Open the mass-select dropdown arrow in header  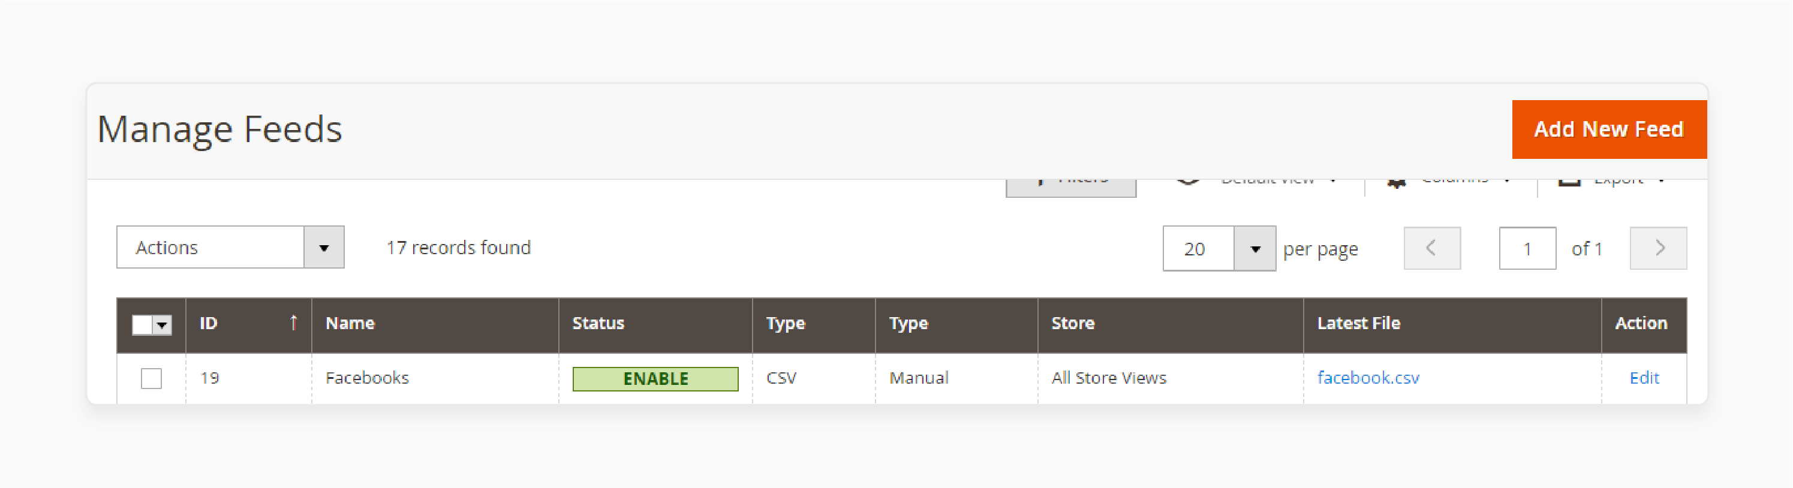tap(162, 324)
